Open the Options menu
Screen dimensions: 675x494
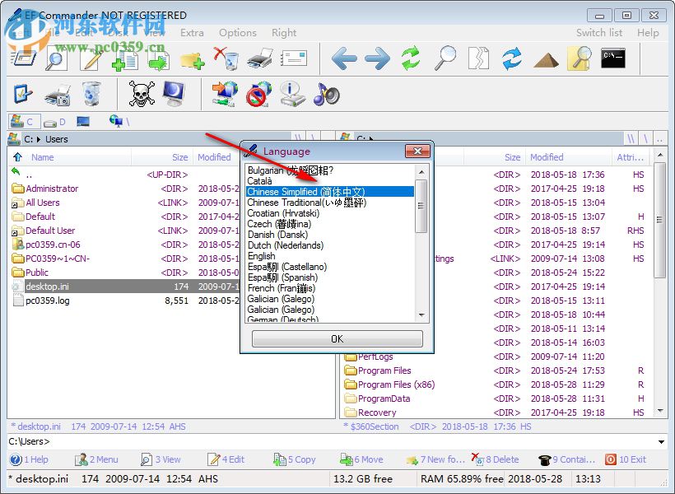tap(237, 33)
